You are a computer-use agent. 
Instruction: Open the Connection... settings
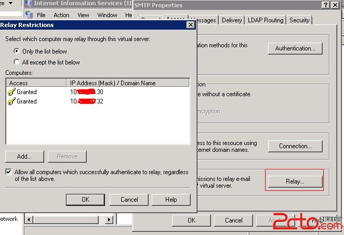[295, 146]
